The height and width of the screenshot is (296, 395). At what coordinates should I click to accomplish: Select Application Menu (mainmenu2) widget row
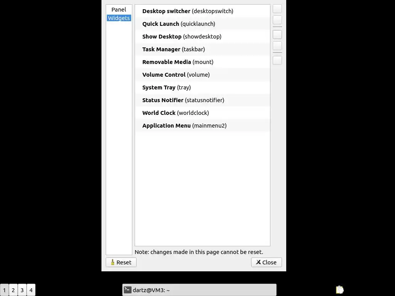click(x=202, y=126)
